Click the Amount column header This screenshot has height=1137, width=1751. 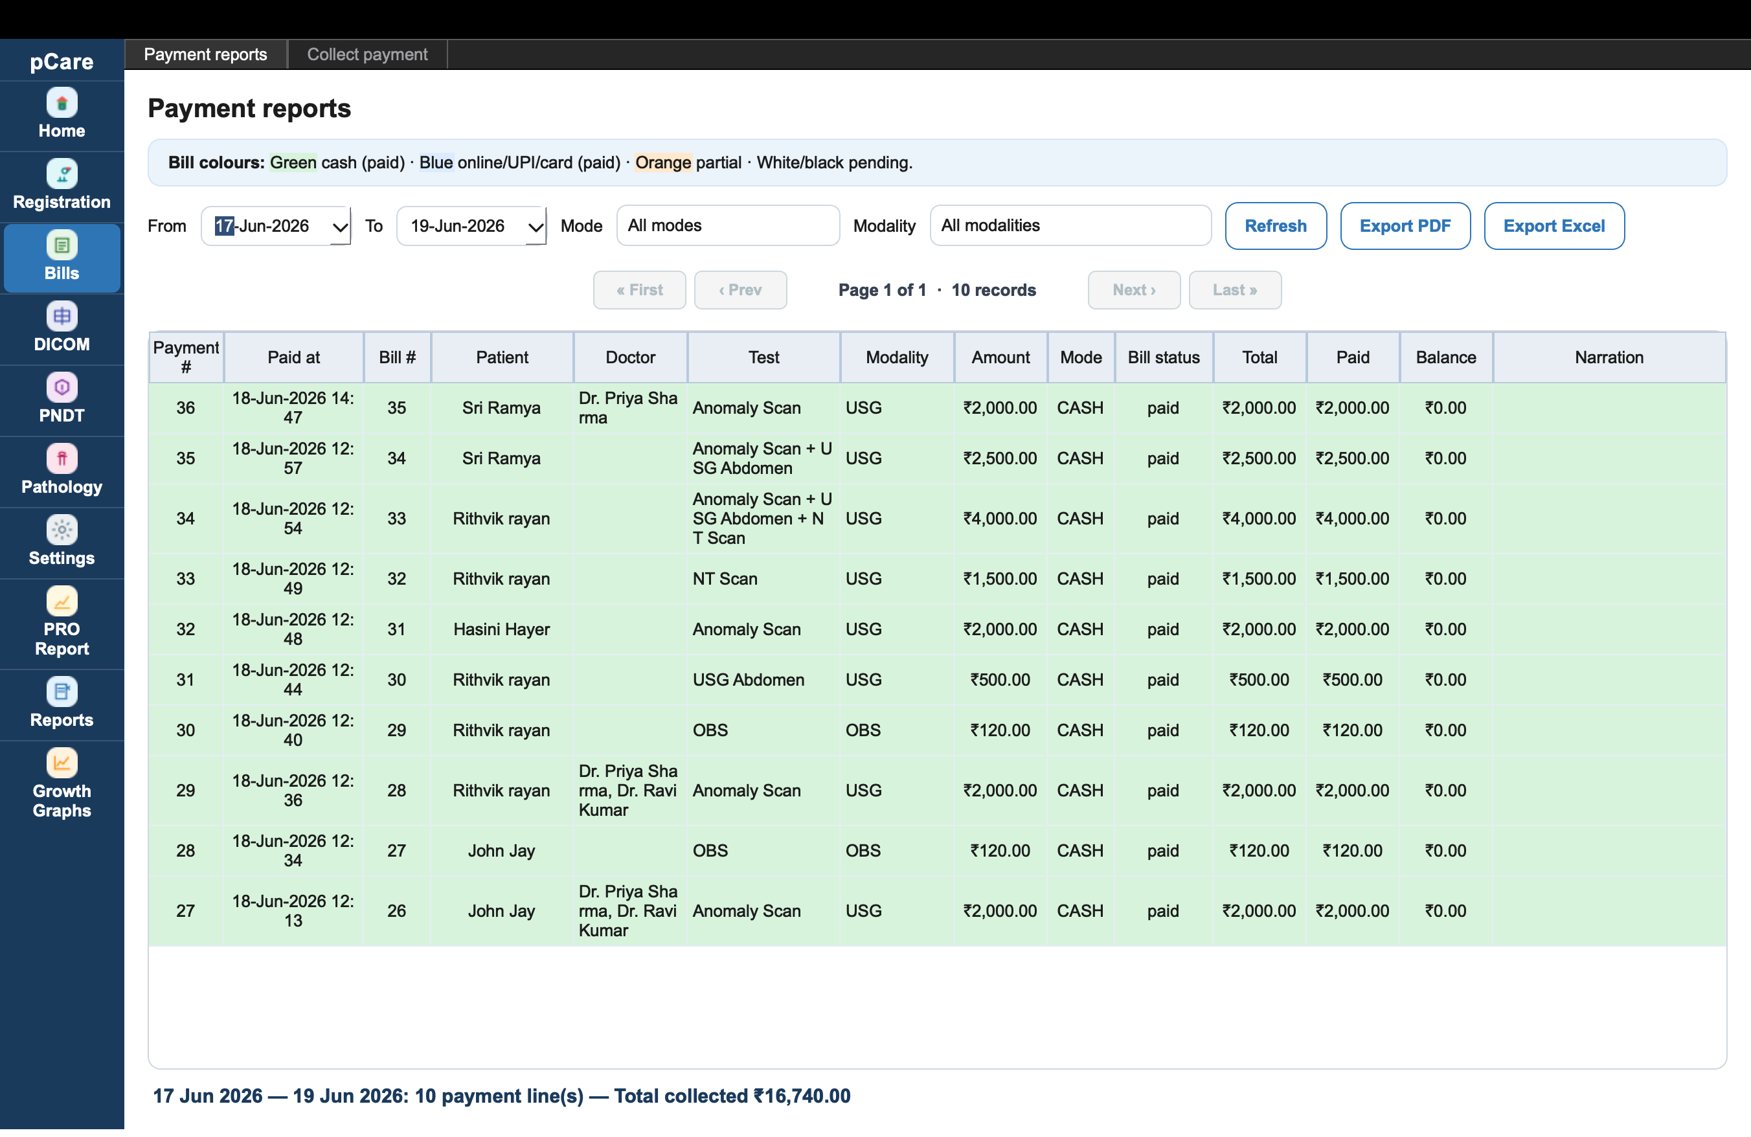coord(1000,357)
